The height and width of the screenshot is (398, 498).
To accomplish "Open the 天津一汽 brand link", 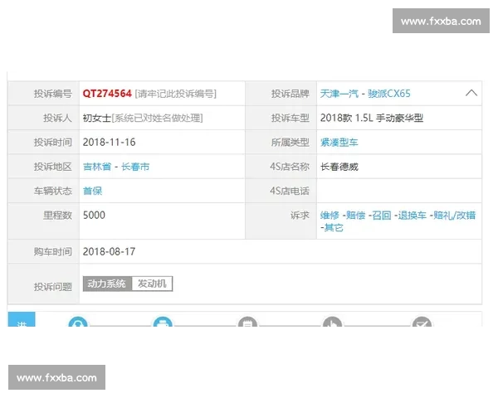I will pyautogui.click(x=339, y=94).
